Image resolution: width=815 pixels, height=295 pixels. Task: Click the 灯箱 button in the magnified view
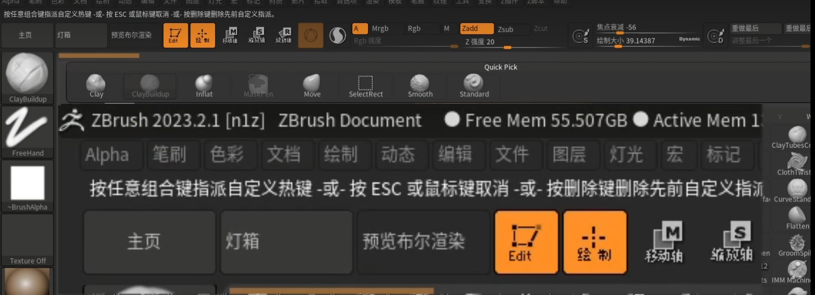coord(286,242)
